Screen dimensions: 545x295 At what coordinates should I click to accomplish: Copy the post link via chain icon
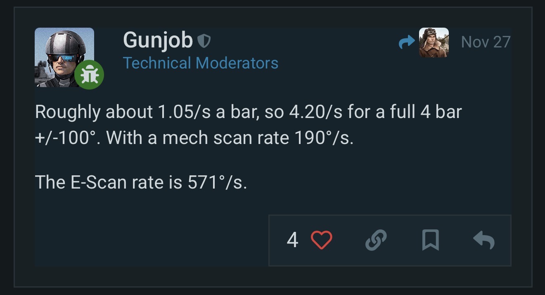click(x=376, y=240)
